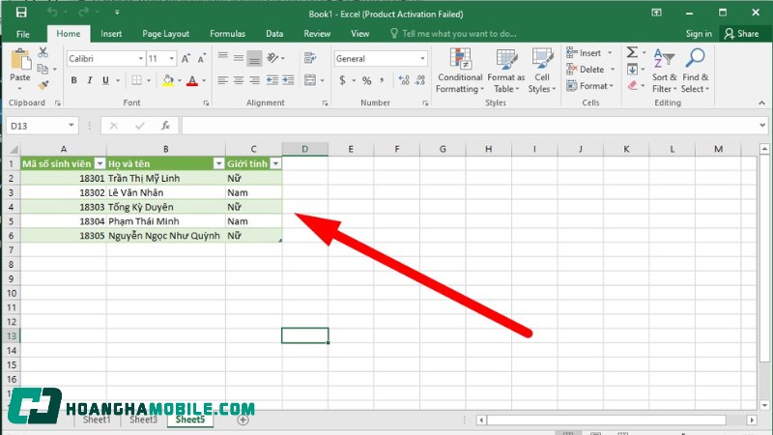Screen dimensions: 773x435
Task: Select Top Align icon
Action: point(223,58)
